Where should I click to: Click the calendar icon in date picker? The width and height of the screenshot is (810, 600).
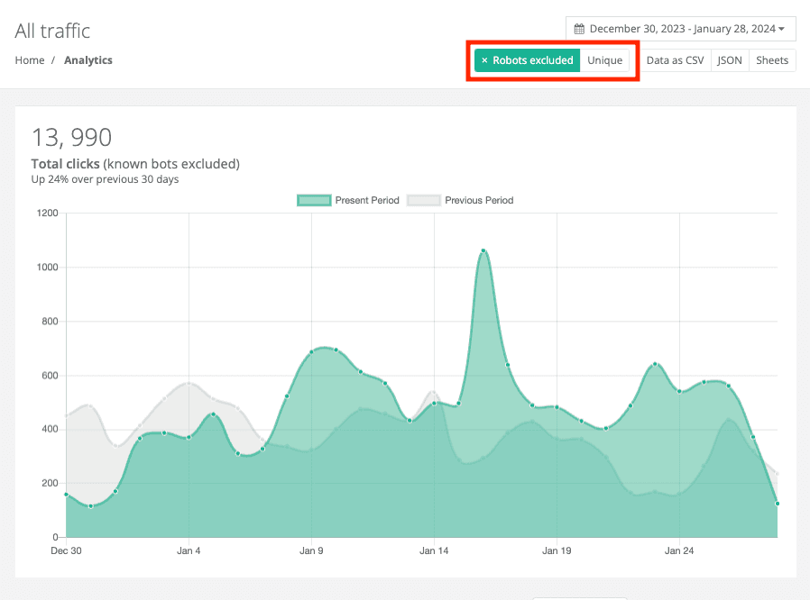(x=579, y=29)
